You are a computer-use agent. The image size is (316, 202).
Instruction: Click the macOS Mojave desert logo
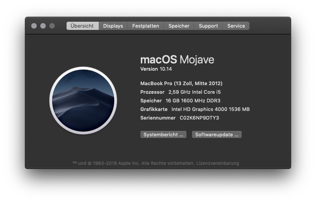(x=83, y=101)
